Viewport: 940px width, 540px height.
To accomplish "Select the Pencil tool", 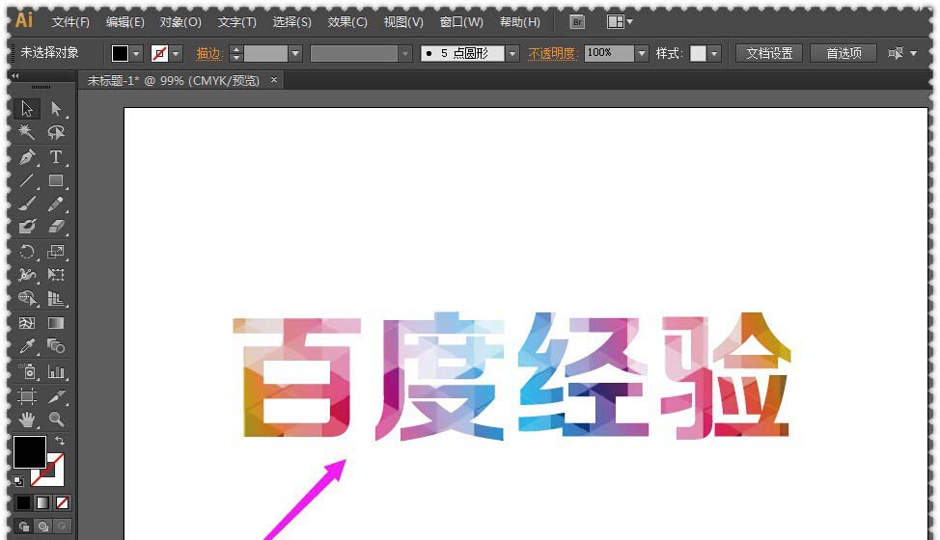I will 56,204.
